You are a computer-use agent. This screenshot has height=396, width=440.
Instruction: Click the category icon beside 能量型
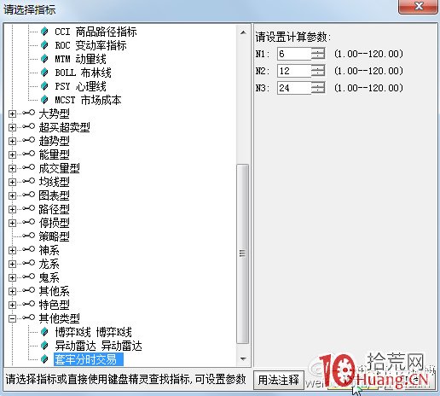click(29, 154)
